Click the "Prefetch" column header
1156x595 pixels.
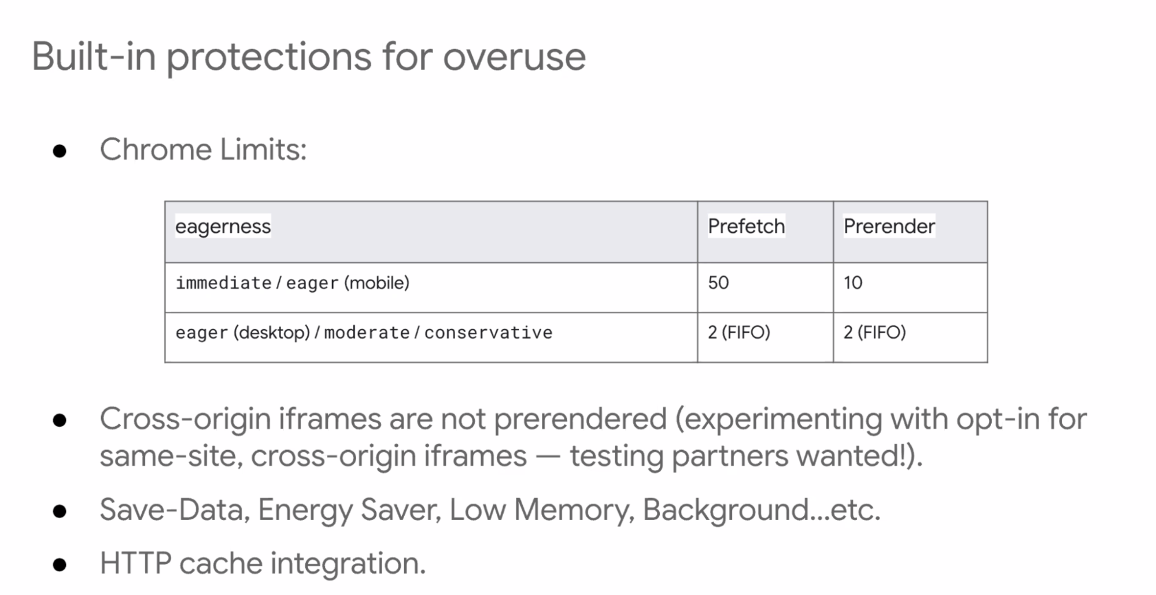tap(746, 226)
